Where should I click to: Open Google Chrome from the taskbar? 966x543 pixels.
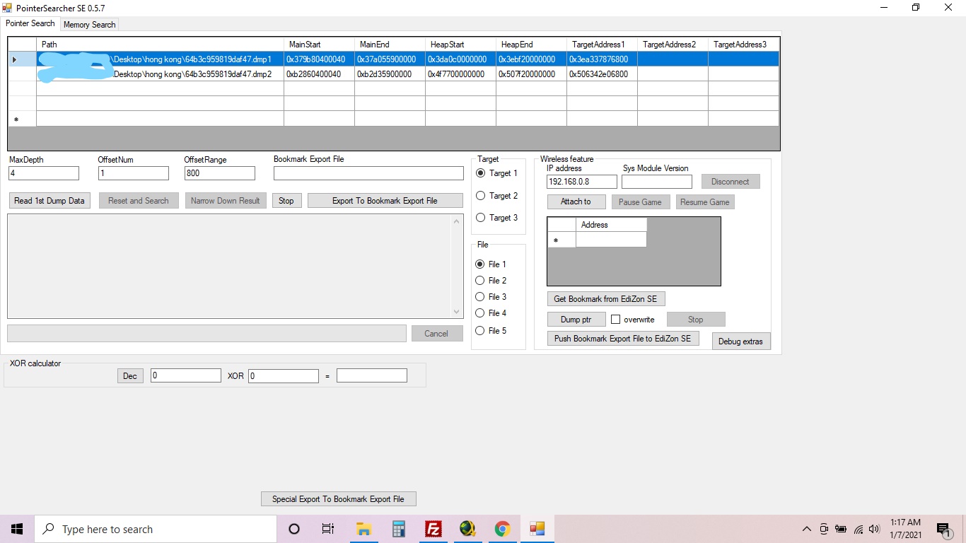502,529
